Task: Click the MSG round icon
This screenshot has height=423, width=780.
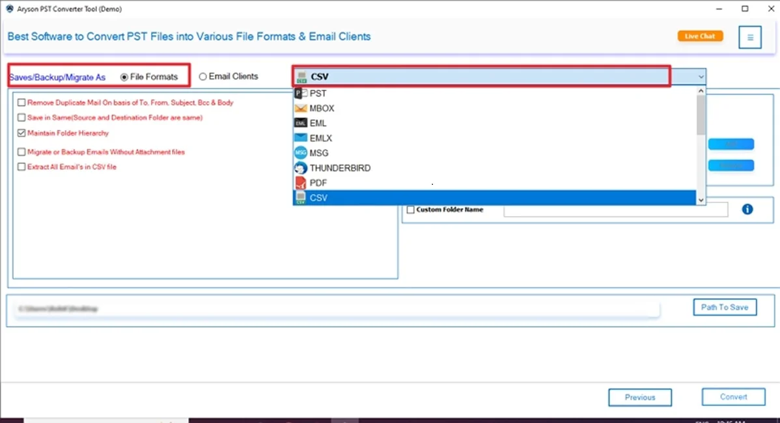Action: coord(300,152)
